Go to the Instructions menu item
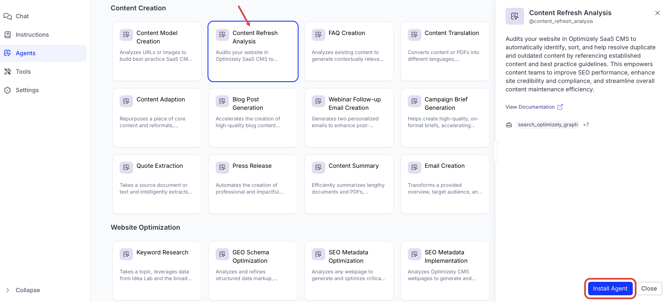 tap(32, 35)
